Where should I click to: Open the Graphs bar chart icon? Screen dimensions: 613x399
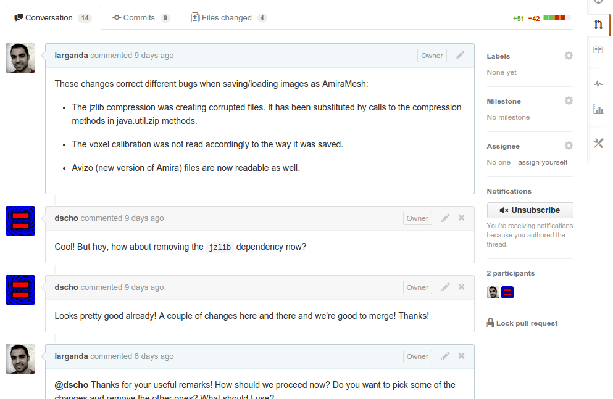click(598, 109)
